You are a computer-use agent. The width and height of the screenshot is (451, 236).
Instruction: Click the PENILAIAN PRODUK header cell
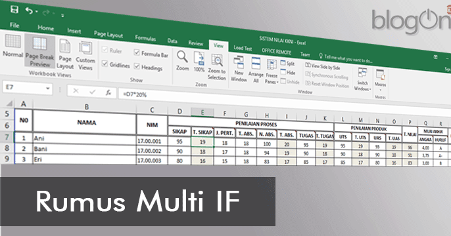[x=368, y=128]
